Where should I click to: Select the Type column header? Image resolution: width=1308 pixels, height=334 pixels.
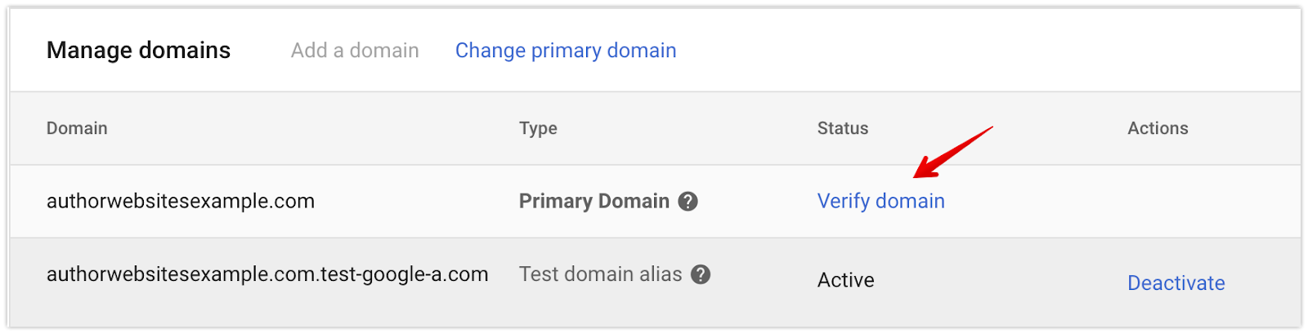pyautogui.click(x=538, y=128)
